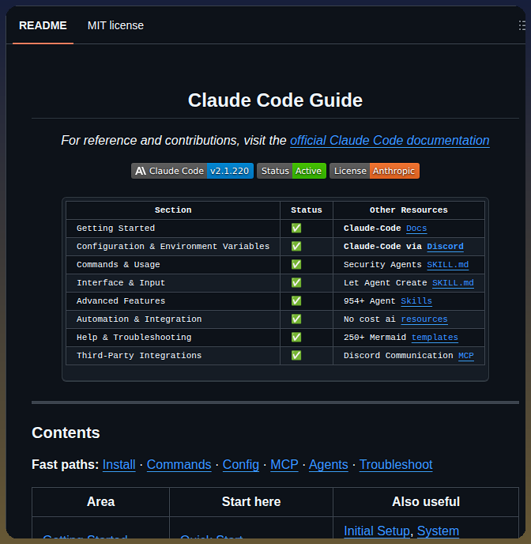Click the 'Contents' heading
This screenshot has height=544, width=531.
[x=66, y=433]
